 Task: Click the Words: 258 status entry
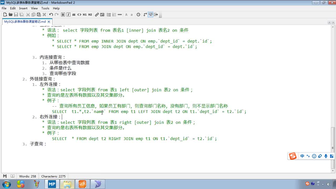28,176
